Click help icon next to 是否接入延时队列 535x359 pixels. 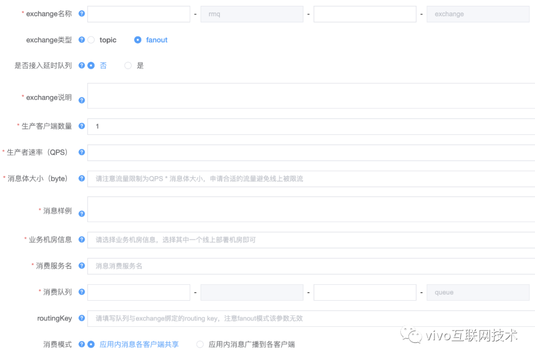(x=82, y=65)
